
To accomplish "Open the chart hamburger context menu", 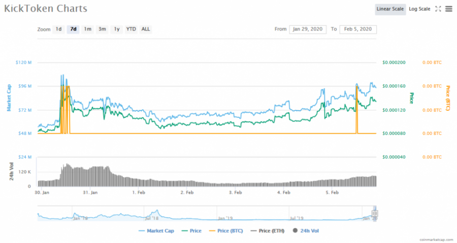I will coord(448,9).
